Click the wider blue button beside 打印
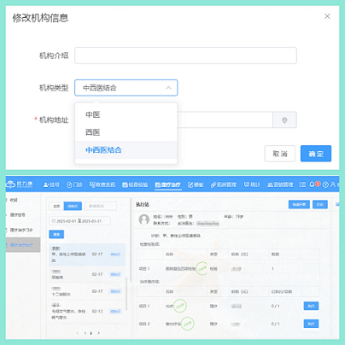Screen dimensions: 345x345 coord(299,204)
